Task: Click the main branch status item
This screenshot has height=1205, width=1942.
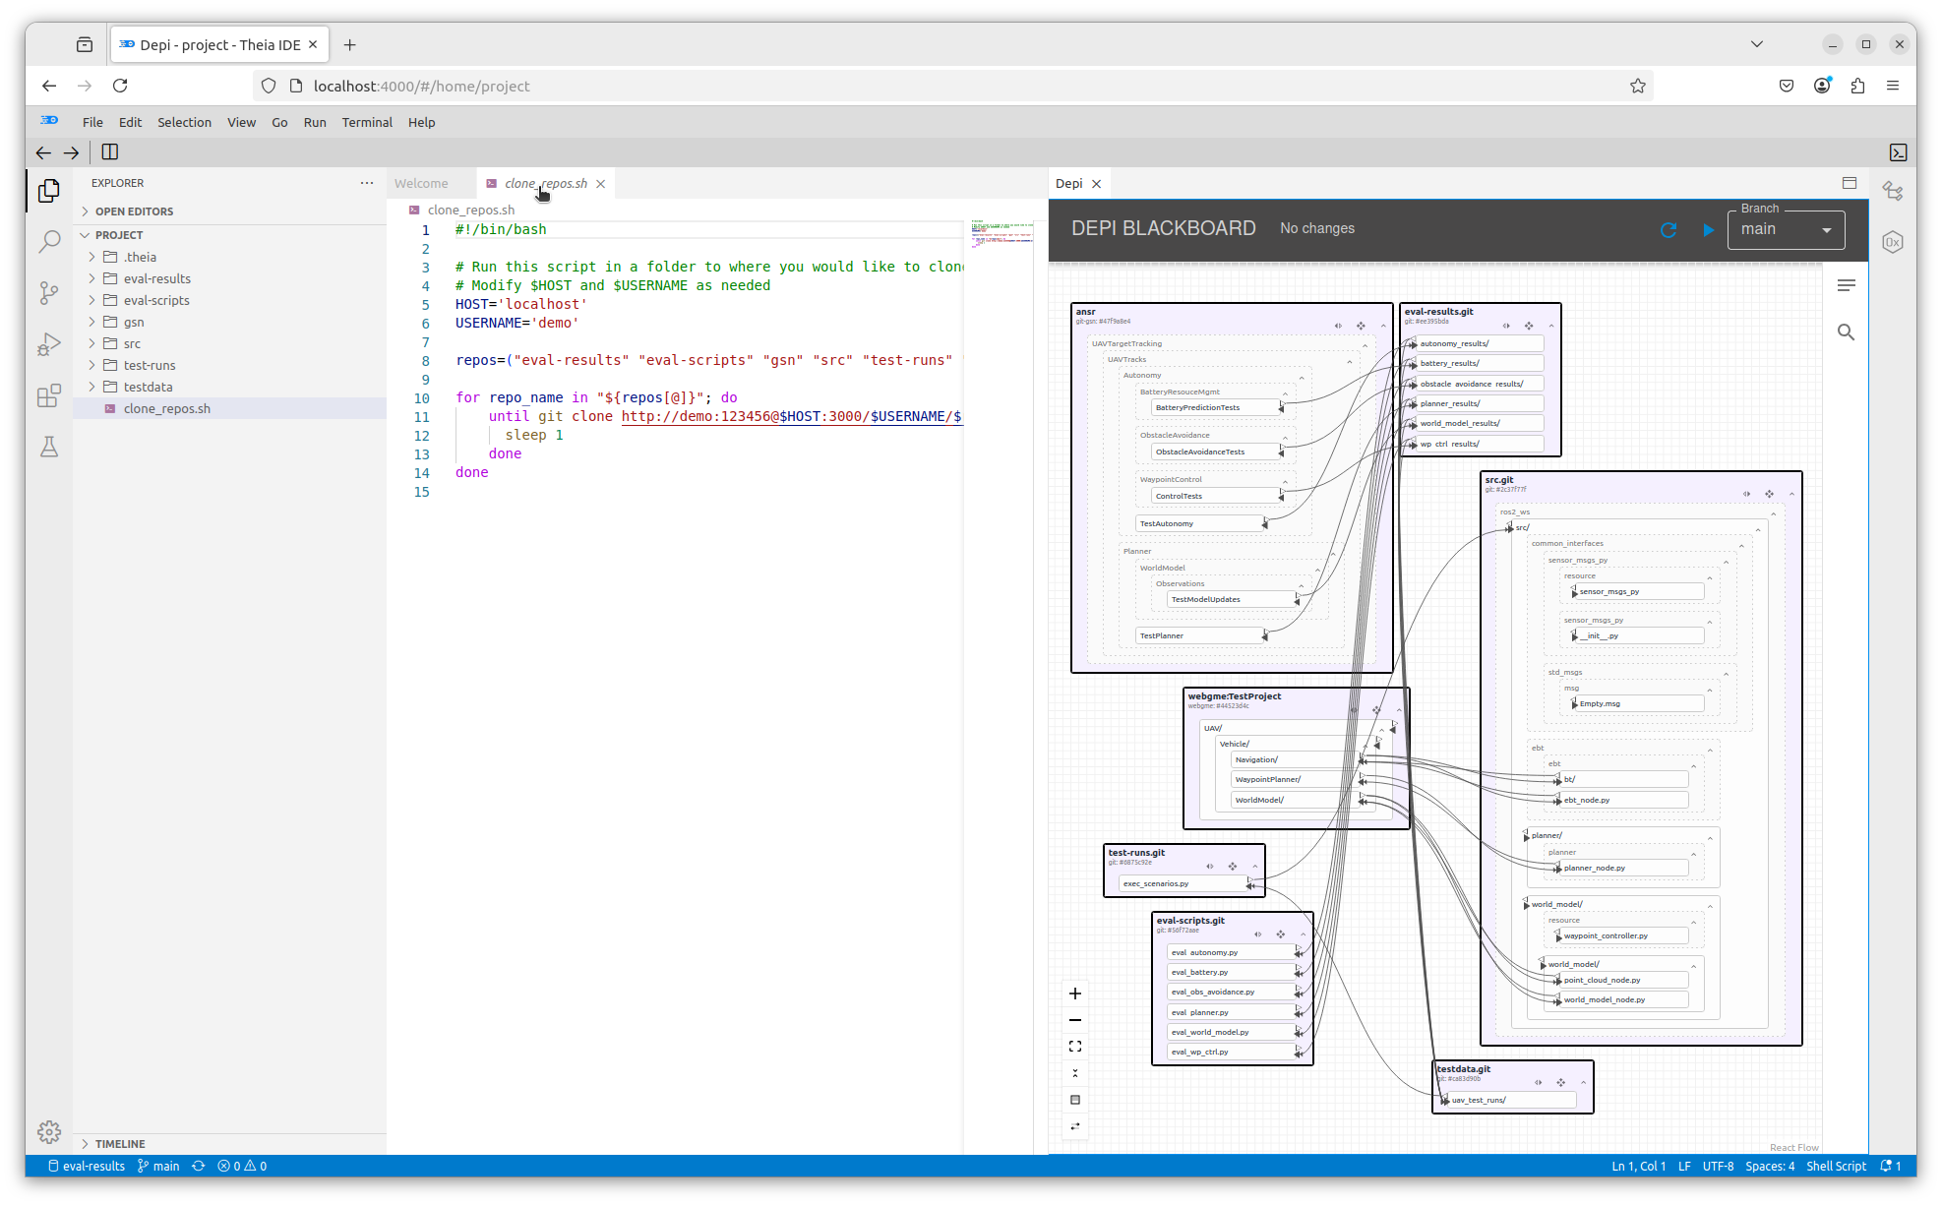Action: click(158, 1166)
